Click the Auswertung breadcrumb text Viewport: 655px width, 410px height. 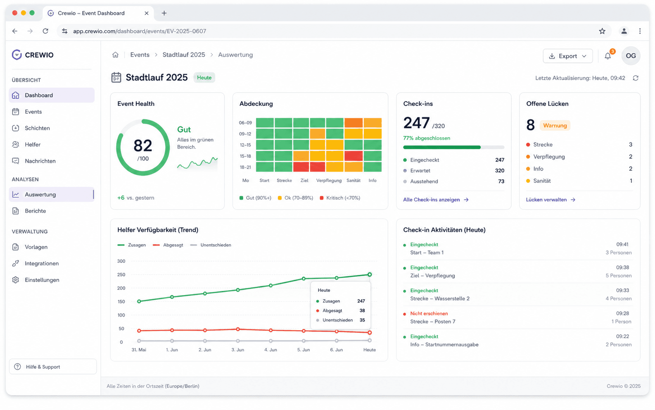point(235,55)
